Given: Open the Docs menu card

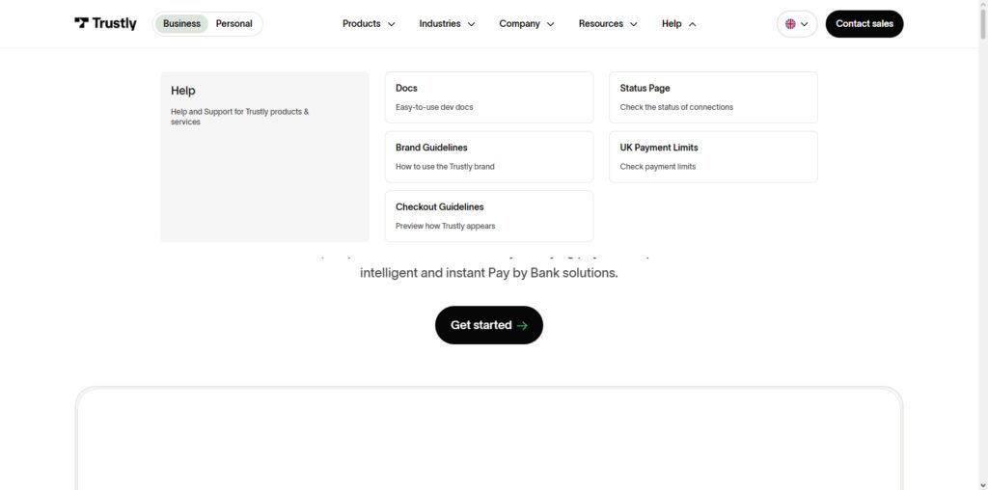Looking at the screenshot, I should (x=489, y=97).
